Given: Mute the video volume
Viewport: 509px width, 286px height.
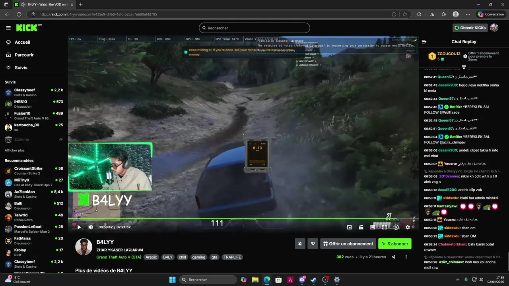Looking at the screenshot, I should coord(91,227).
